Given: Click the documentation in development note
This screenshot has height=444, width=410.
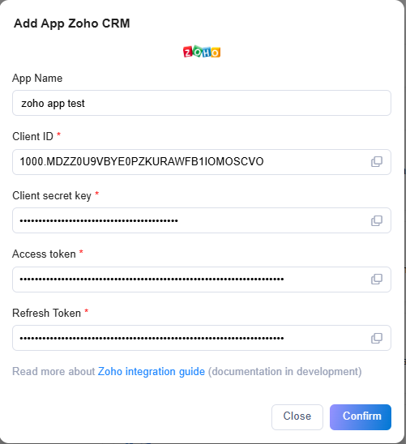Looking at the screenshot, I should 285,372.
